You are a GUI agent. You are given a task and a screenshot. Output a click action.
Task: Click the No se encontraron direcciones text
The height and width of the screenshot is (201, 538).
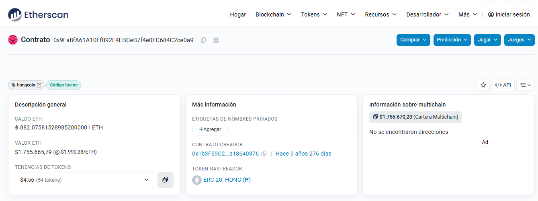click(409, 132)
